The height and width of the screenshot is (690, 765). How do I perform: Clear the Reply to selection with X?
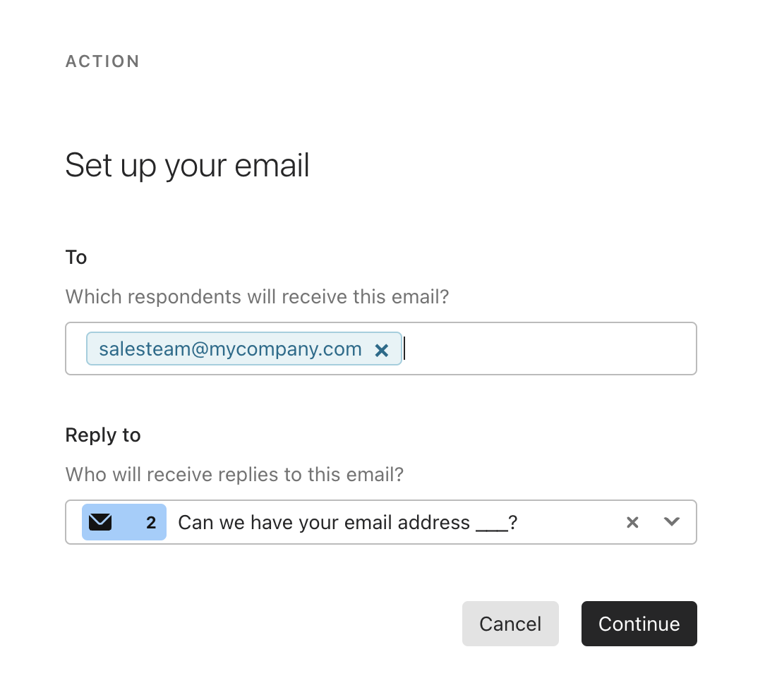[x=632, y=522]
